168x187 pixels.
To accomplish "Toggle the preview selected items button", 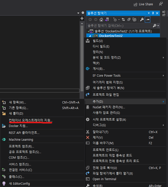I will point(148,19).
